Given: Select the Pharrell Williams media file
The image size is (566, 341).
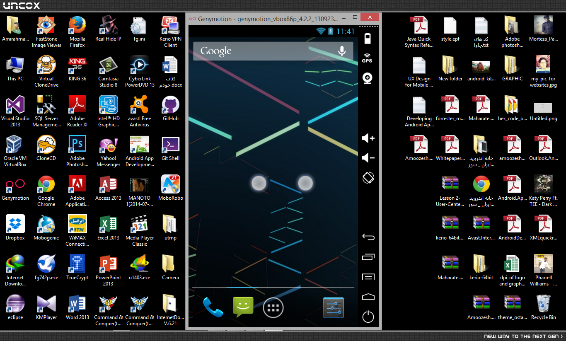Looking at the screenshot, I should tap(544, 271).
